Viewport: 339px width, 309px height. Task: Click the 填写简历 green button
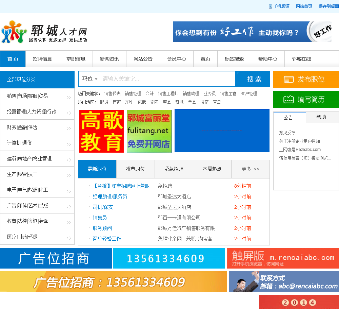click(306, 100)
